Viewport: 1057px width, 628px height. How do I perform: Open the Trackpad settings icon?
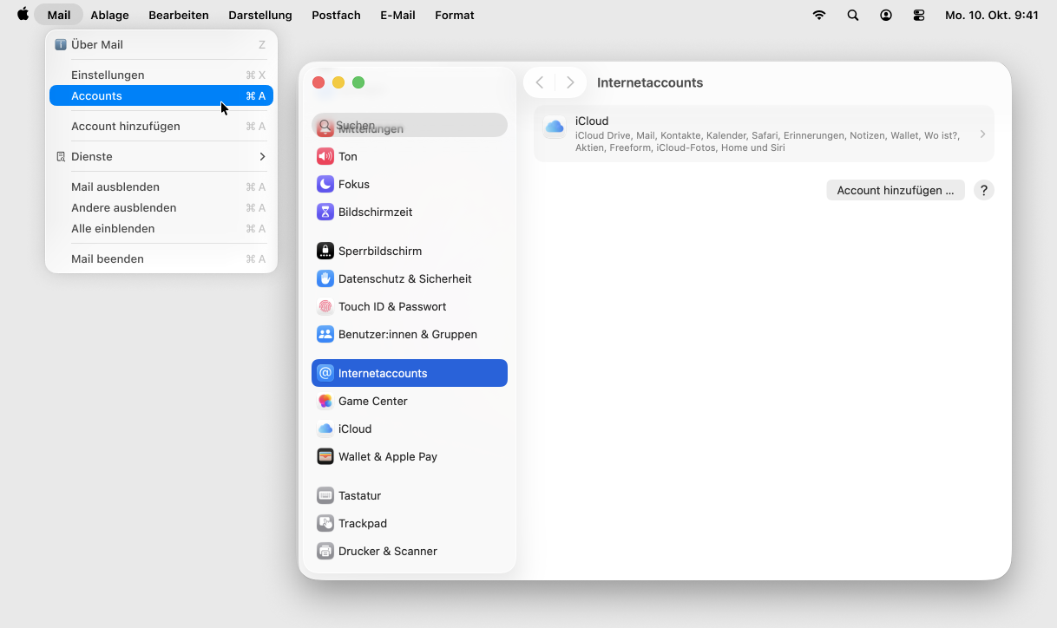pos(325,523)
